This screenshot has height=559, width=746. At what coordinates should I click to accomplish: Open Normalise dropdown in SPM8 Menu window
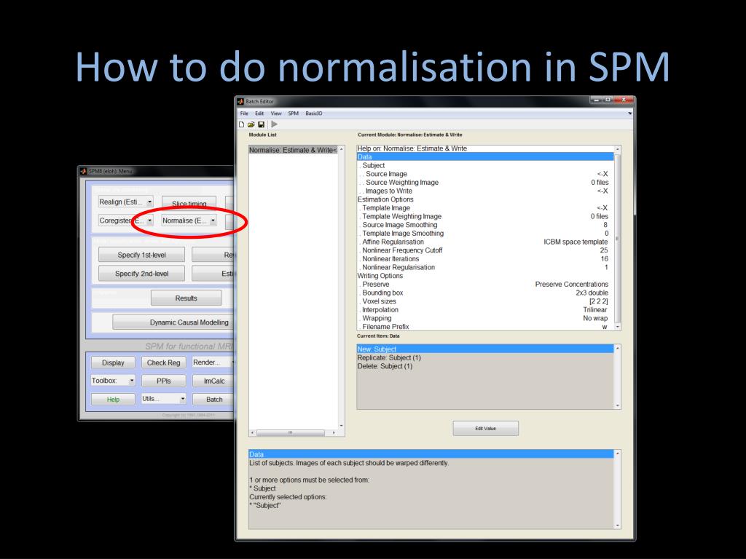[189, 221]
